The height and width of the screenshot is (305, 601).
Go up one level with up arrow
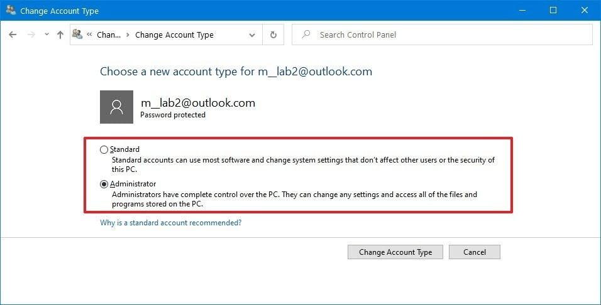[60, 35]
